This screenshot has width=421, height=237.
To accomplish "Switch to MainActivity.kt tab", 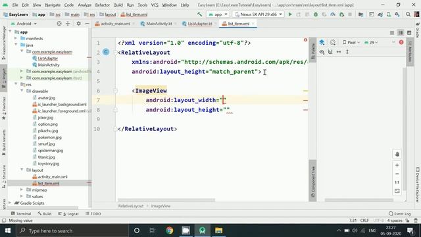I will (x=159, y=24).
